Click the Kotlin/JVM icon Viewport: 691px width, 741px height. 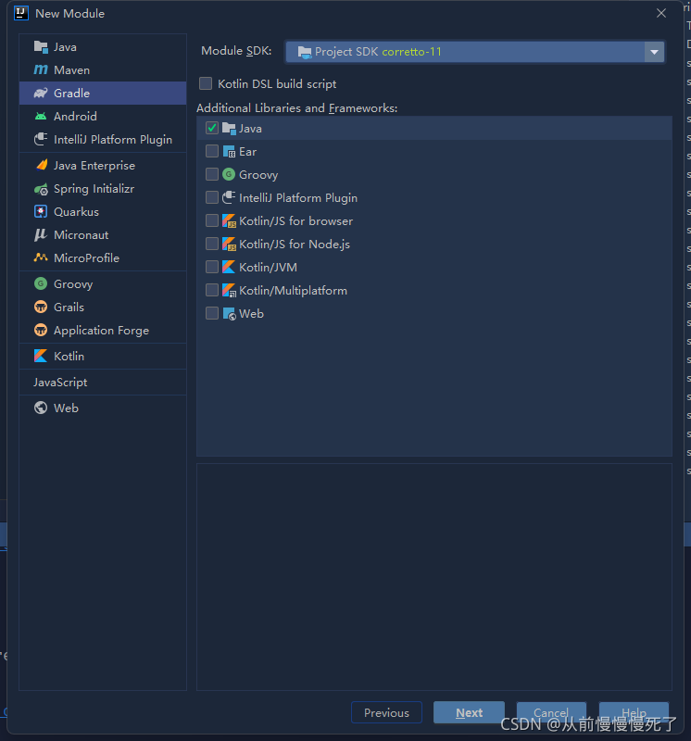click(x=229, y=267)
